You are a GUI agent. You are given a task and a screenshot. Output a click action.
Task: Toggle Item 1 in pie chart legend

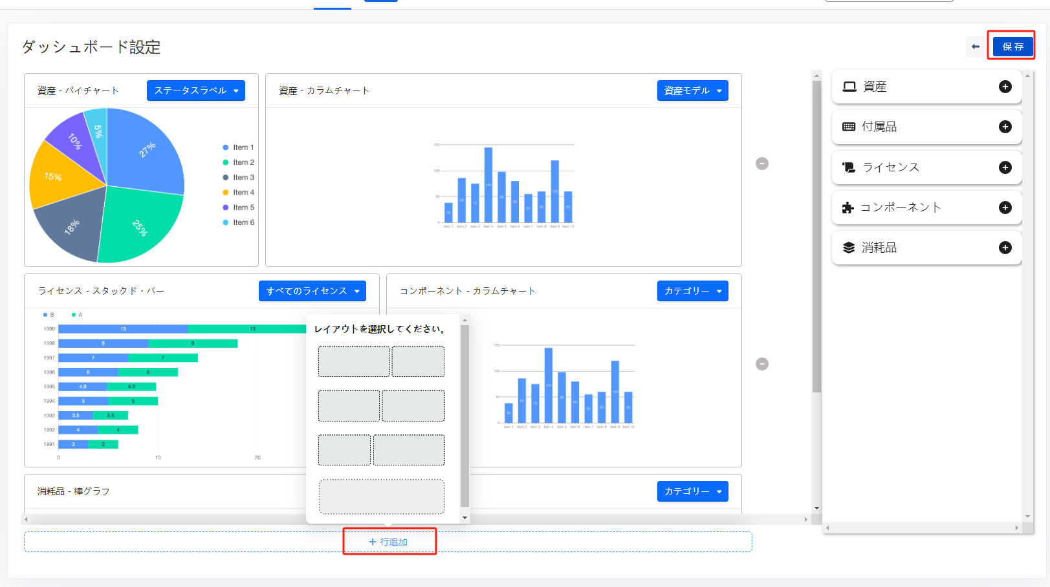(239, 147)
